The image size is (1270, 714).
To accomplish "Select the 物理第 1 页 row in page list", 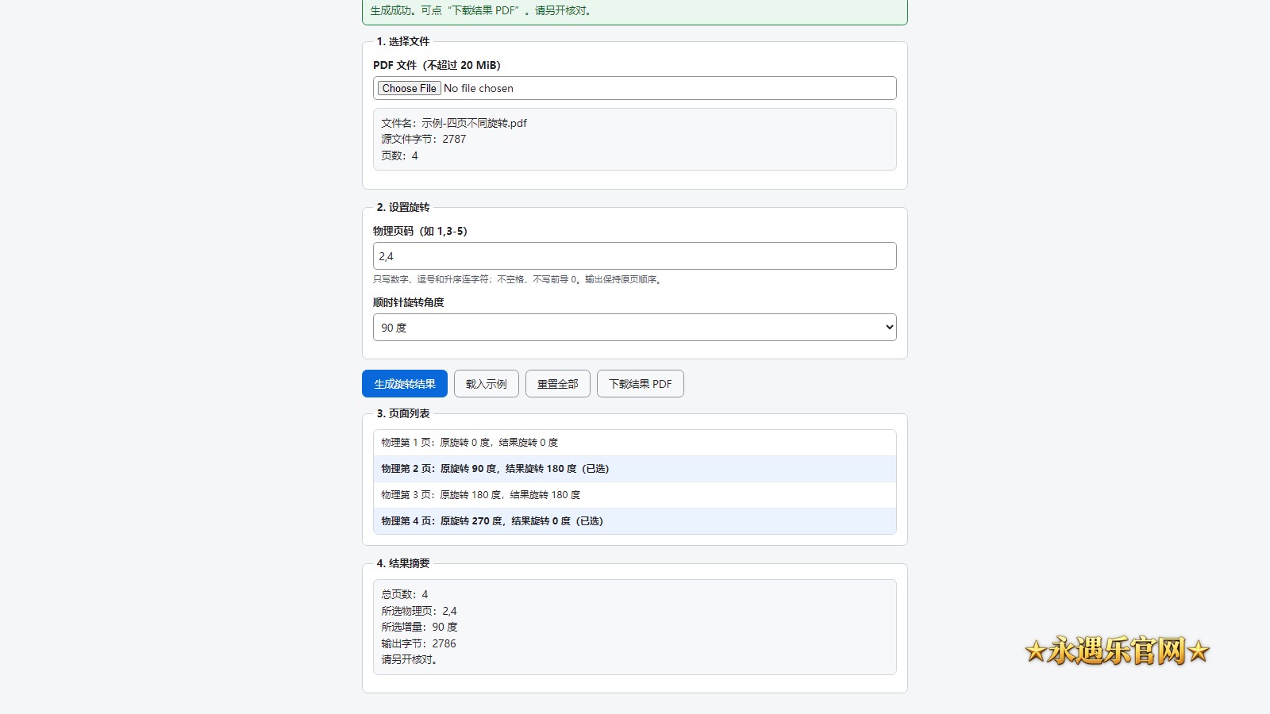I will coord(635,443).
